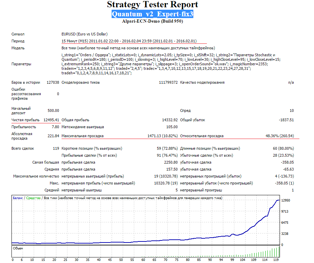
Task: Select the highlighted 'Quantum_v2_Expert-fix3' title
Action: tap(152, 14)
